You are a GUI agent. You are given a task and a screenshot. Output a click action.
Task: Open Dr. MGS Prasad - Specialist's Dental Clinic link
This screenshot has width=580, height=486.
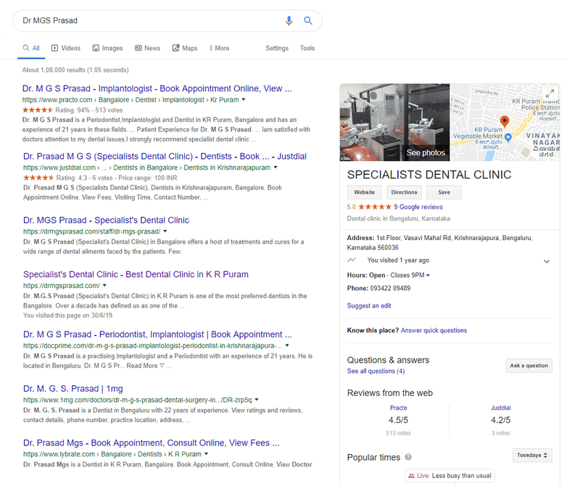click(x=106, y=221)
